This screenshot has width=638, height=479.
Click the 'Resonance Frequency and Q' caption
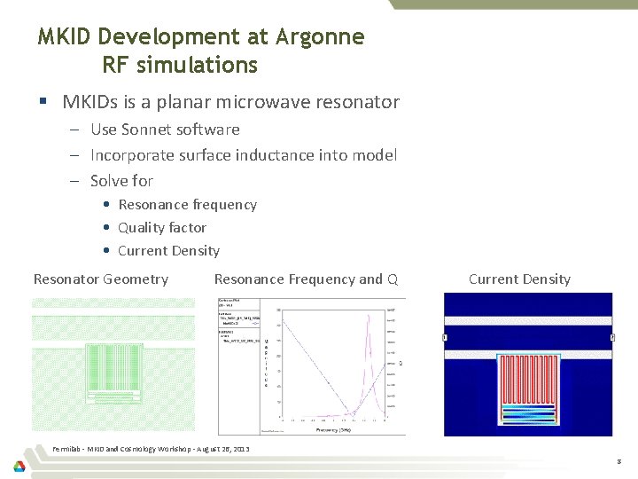click(x=306, y=279)
